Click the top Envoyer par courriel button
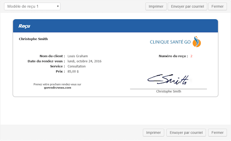 [187, 7]
